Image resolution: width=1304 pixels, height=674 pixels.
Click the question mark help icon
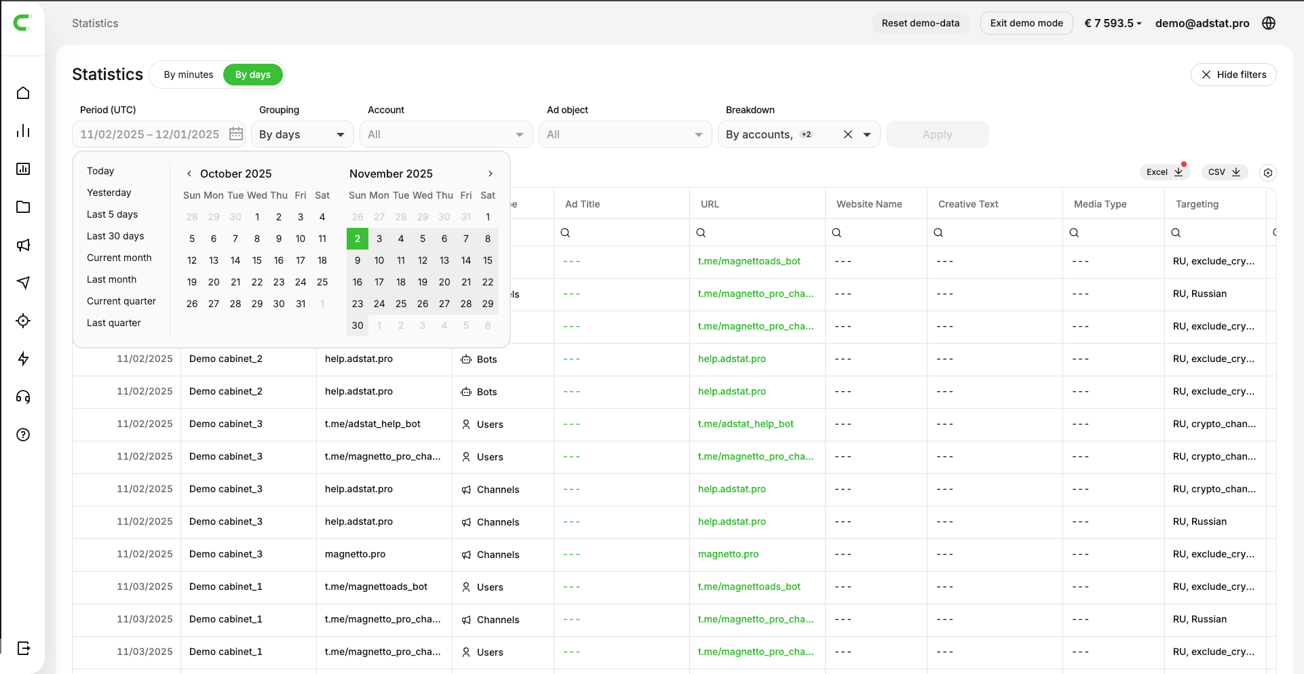tap(23, 435)
